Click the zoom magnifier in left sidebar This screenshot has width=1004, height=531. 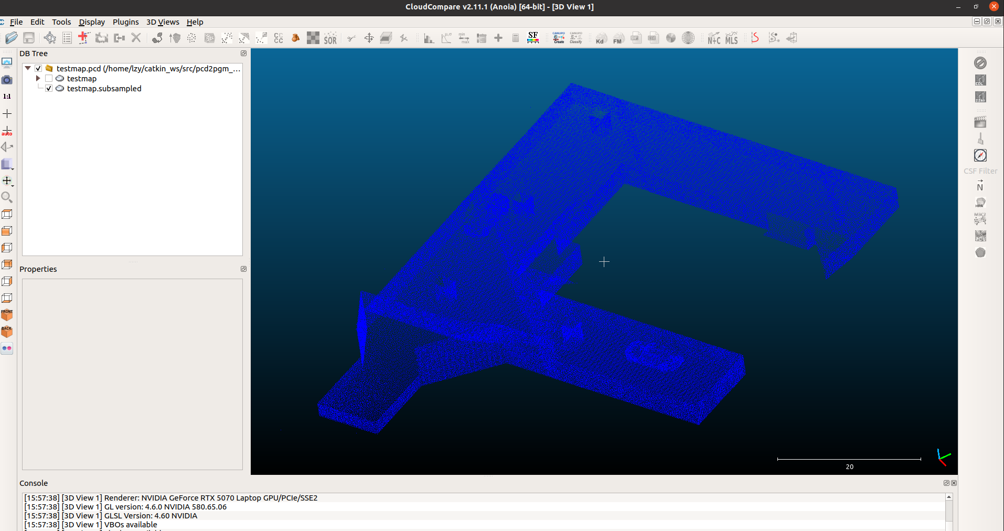click(x=7, y=197)
